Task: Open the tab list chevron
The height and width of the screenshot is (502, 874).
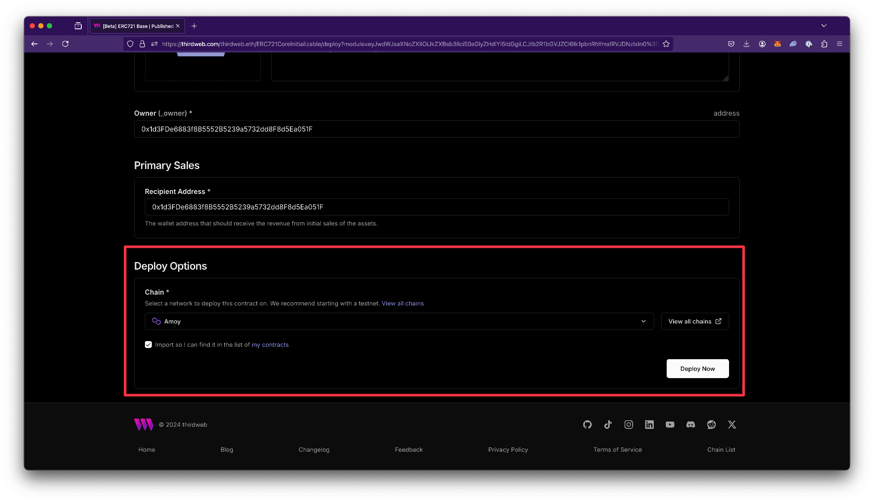Action: pyautogui.click(x=824, y=25)
